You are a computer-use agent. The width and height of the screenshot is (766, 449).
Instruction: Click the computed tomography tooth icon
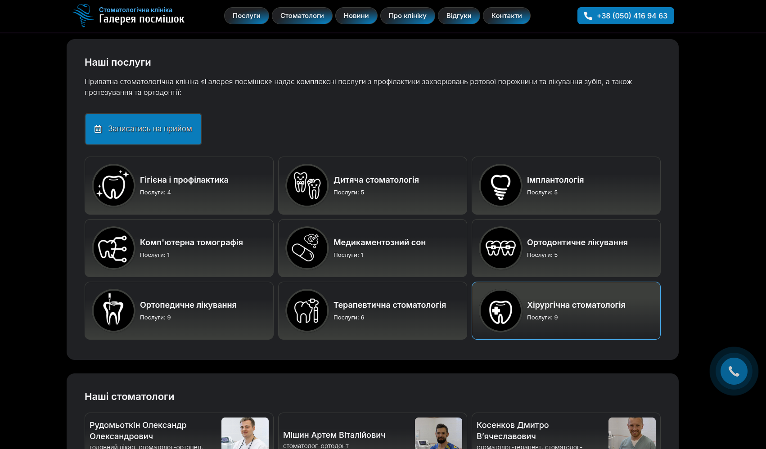(113, 248)
